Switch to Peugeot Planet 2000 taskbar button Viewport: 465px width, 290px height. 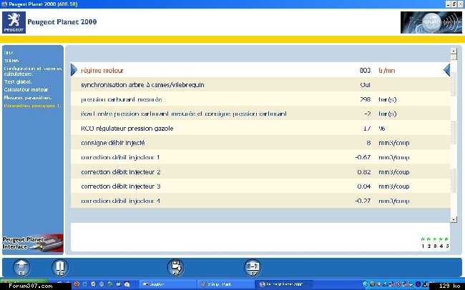click(285, 284)
